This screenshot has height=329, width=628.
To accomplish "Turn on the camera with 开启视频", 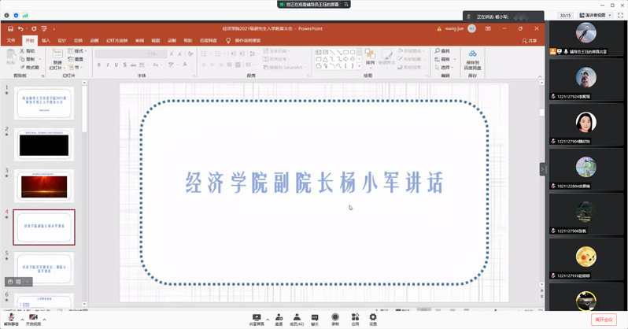I will [33, 320].
